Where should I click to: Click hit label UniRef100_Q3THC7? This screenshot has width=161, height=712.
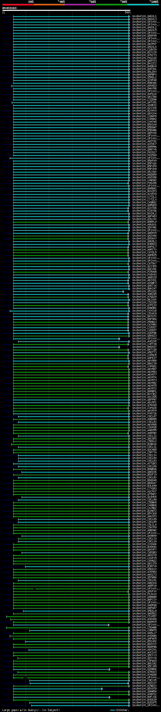(144, 144)
